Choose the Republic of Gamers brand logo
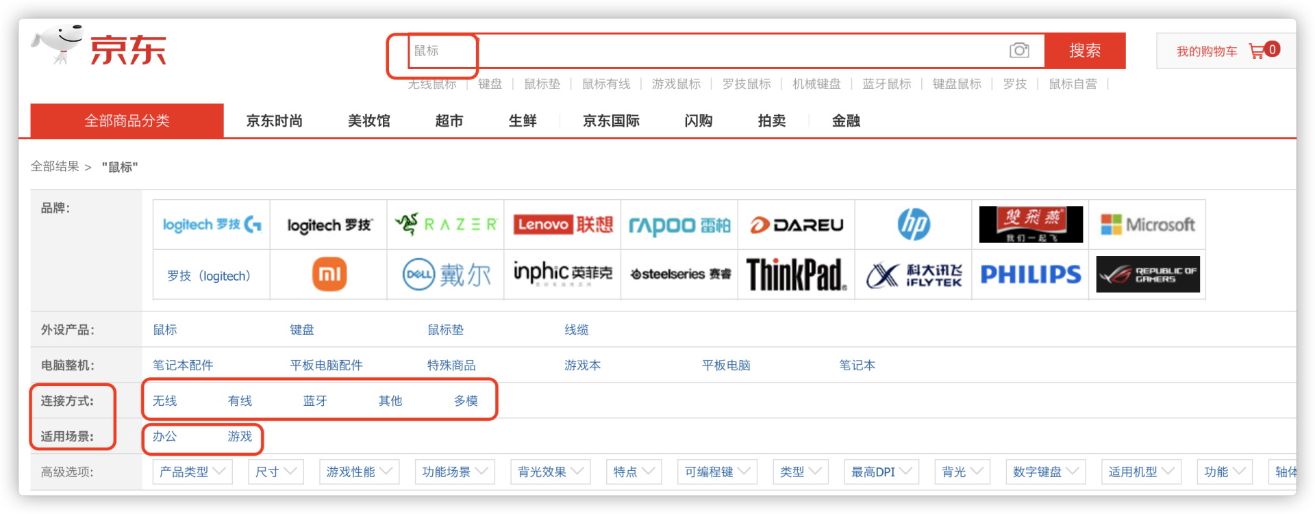 click(1148, 274)
